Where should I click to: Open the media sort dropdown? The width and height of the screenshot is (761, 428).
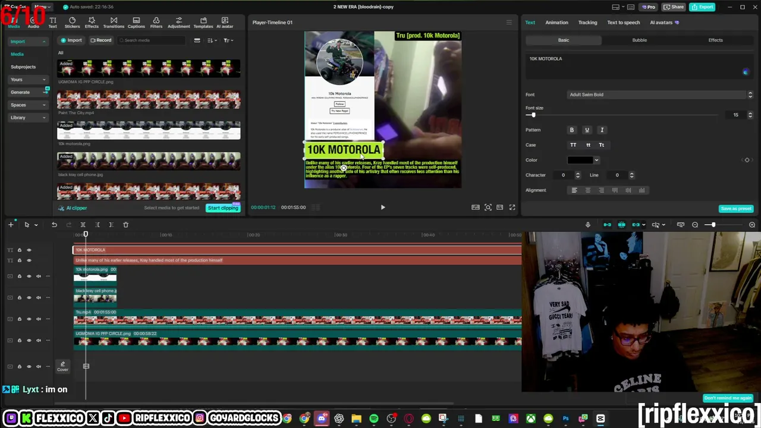pyautogui.click(x=212, y=40)
